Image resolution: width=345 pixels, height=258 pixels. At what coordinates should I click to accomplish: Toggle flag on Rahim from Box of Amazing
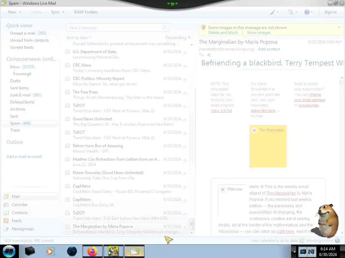(x=185, y=146)
